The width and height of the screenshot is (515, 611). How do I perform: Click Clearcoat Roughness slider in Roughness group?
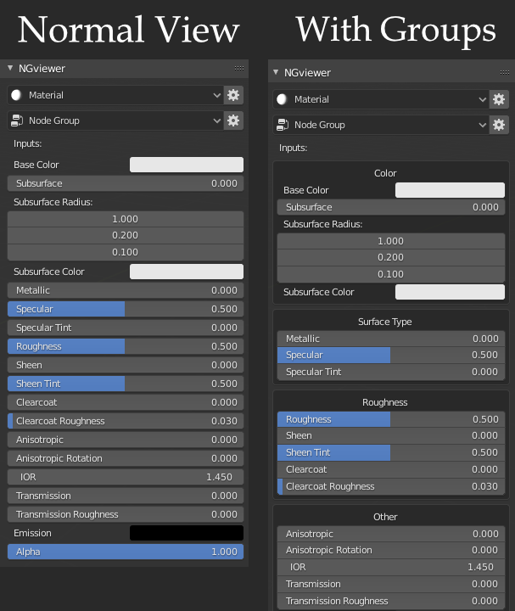pos(391,486)
